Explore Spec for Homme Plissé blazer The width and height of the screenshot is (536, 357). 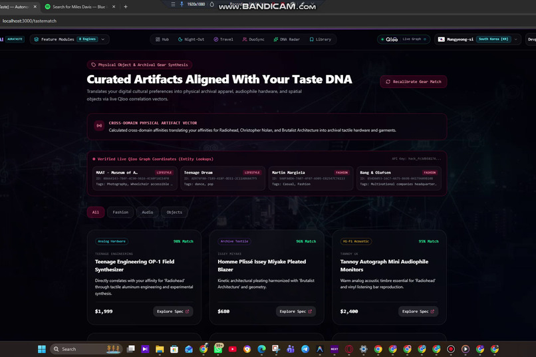(296, 311)
